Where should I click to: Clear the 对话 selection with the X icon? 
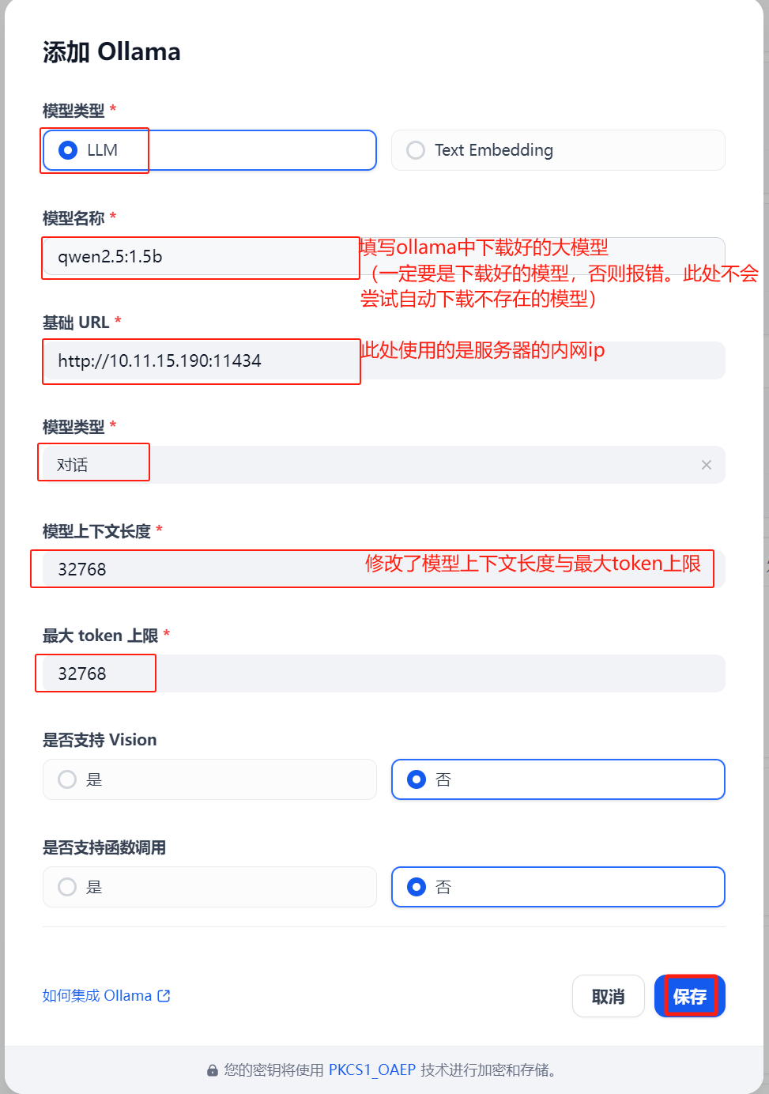tap(706, 465)
